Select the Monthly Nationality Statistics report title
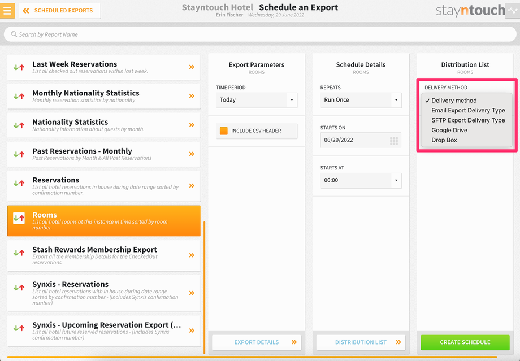 [86, 93]
